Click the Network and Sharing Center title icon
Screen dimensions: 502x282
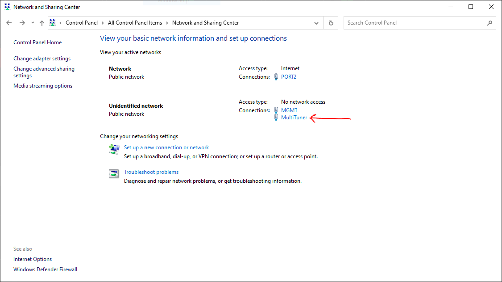pos(7,7)
